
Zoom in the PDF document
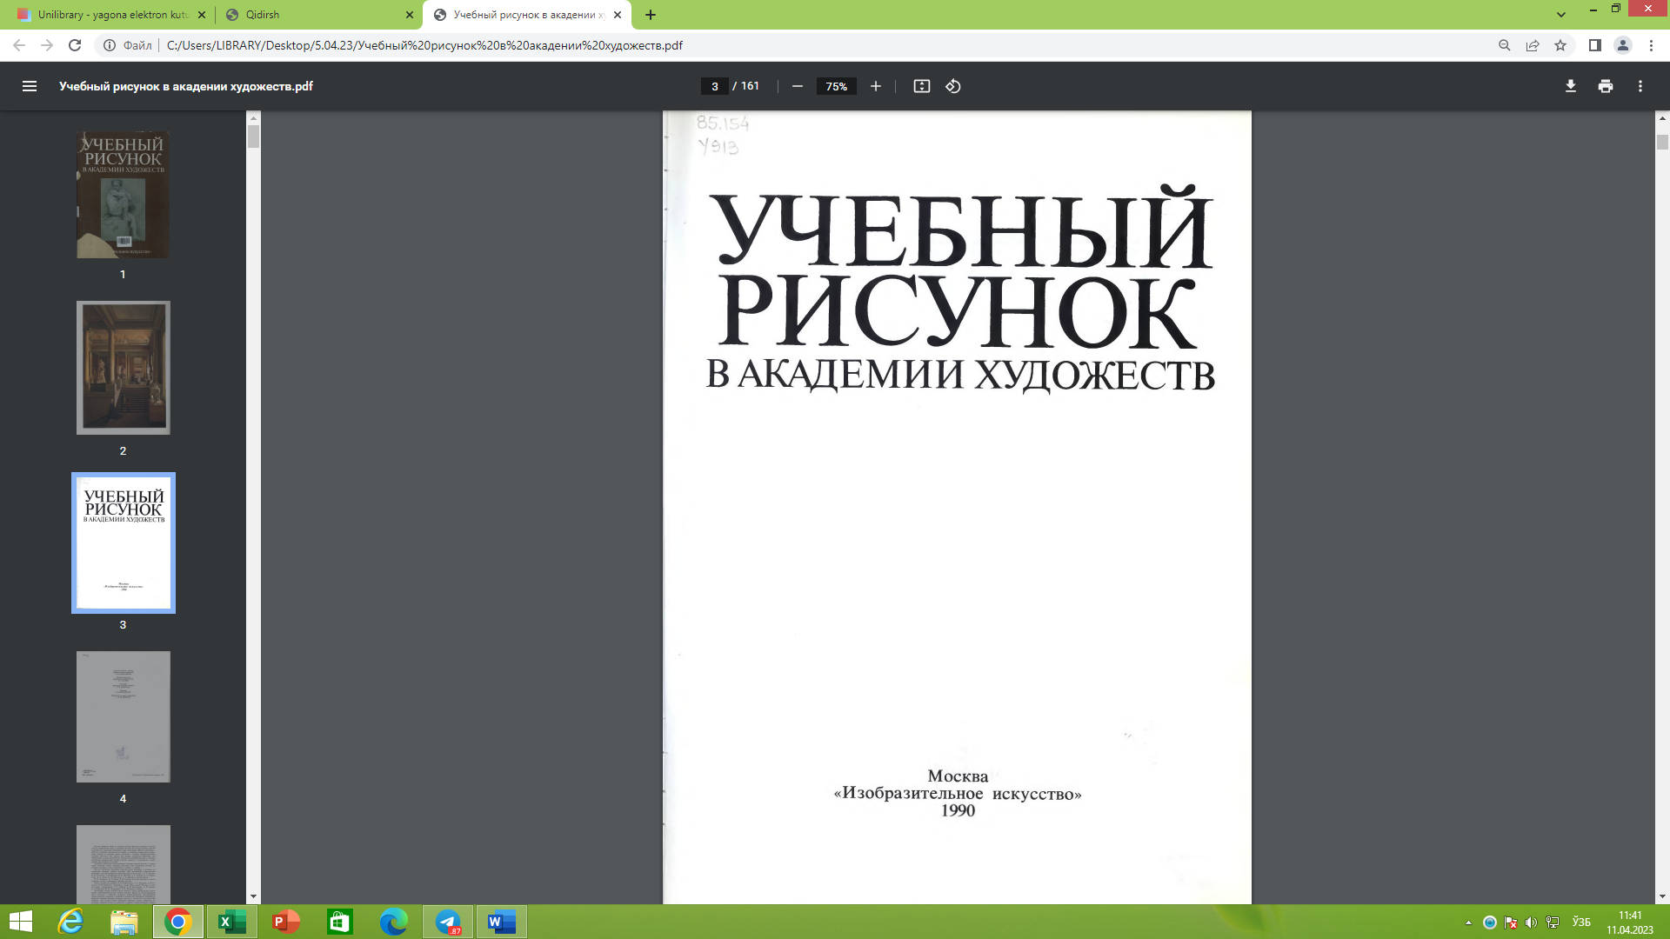tap(875, 86)
